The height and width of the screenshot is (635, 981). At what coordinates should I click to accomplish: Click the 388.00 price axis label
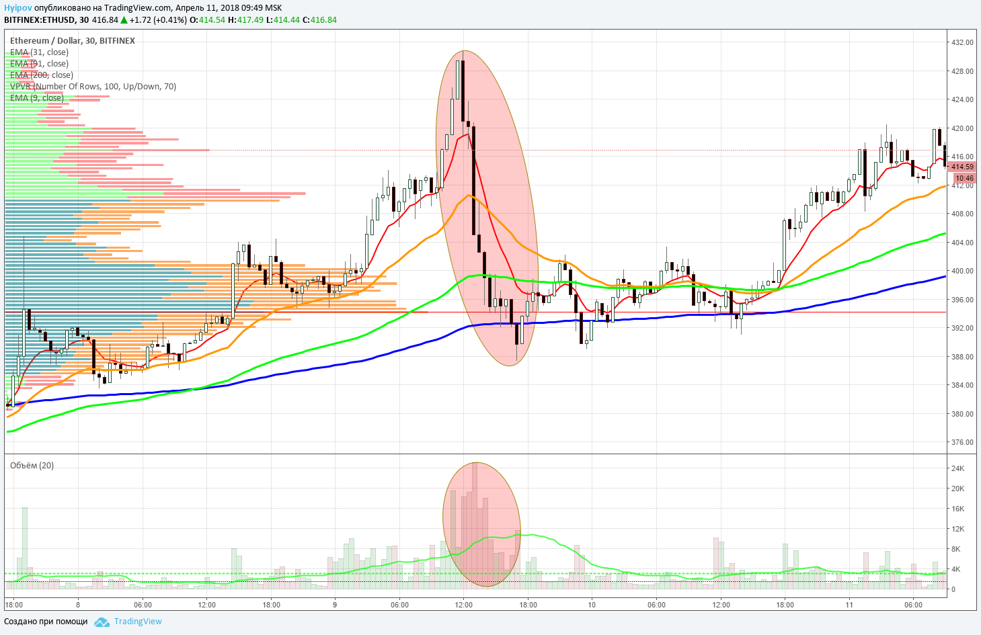click(962, 357)
